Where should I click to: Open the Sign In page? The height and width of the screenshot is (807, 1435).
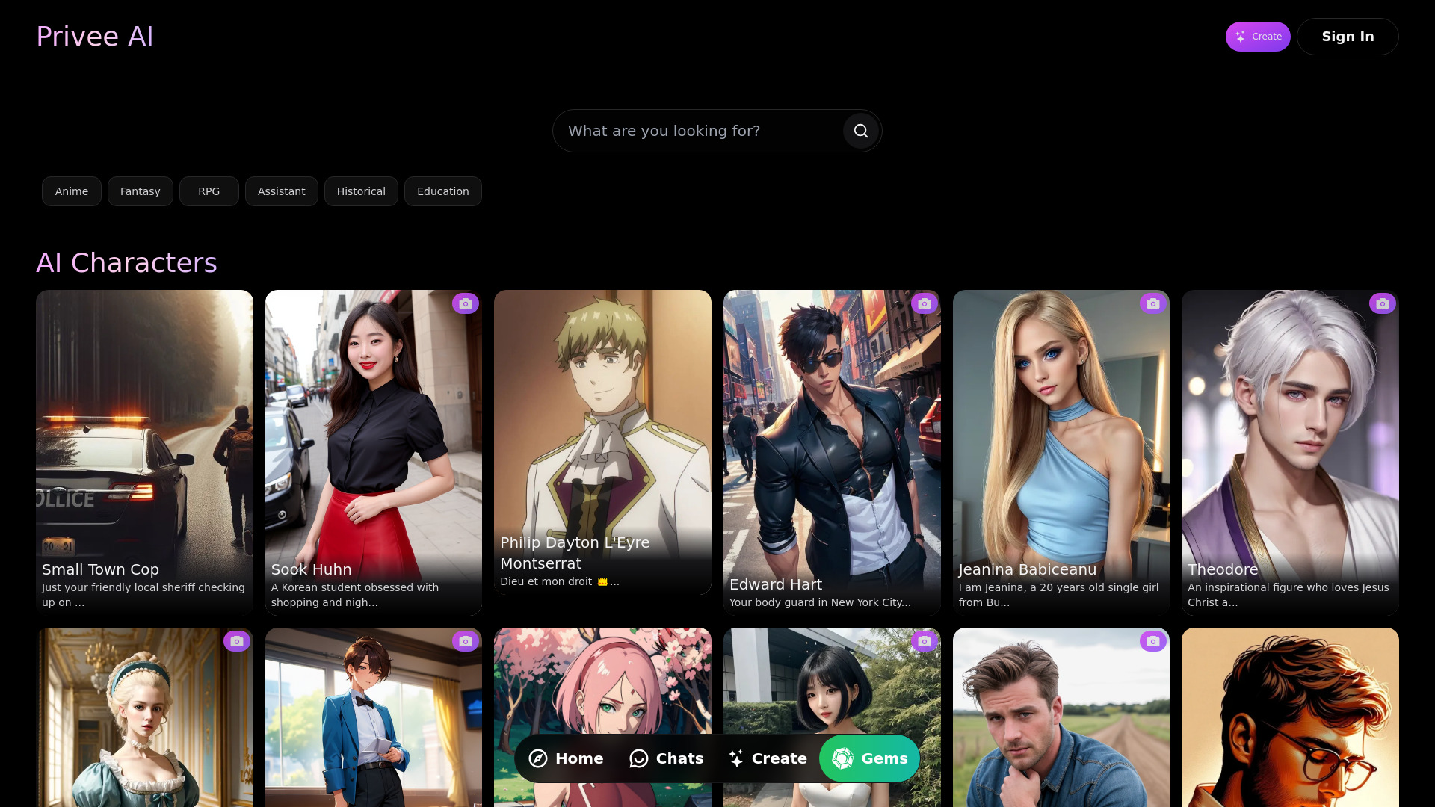(x=1348, y=37)
